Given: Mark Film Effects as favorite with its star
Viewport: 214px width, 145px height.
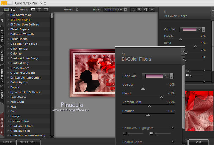Looking at the screenshot, I should pyautogui.click(x=8, y=97).
